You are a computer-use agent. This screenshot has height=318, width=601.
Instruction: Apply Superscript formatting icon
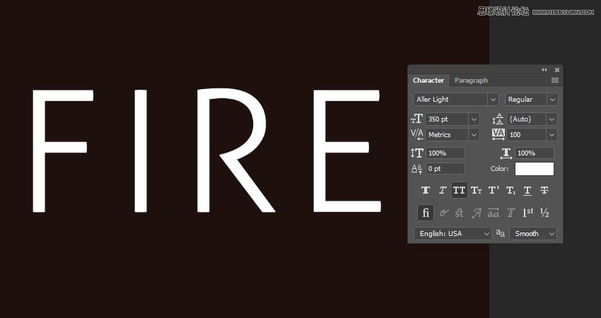(494, 190)
